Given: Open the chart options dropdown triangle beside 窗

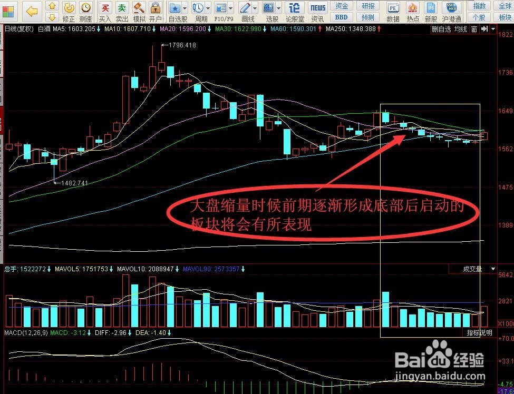Looking at the screenshot, I should point(493,29).
